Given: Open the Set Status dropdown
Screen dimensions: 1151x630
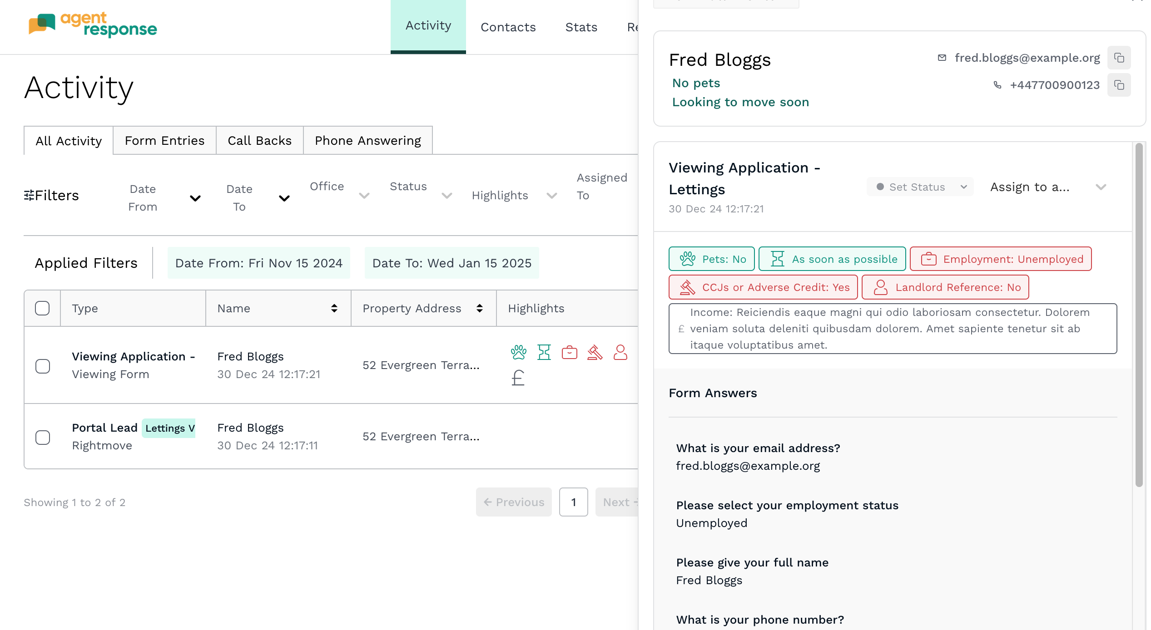Looking at the screenshot, I should pyautogui.click(x=920, y=187).
